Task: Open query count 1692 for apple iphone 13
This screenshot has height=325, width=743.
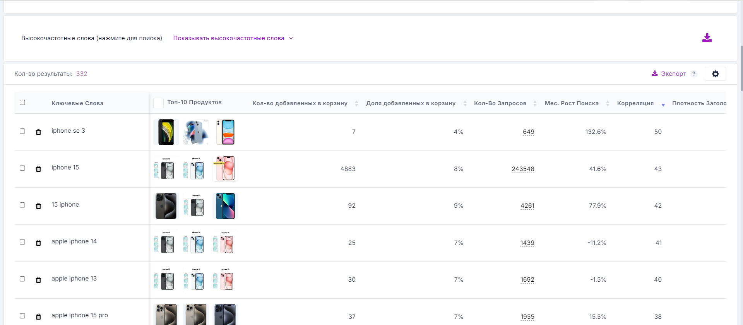Action: (x=527, y=280)
